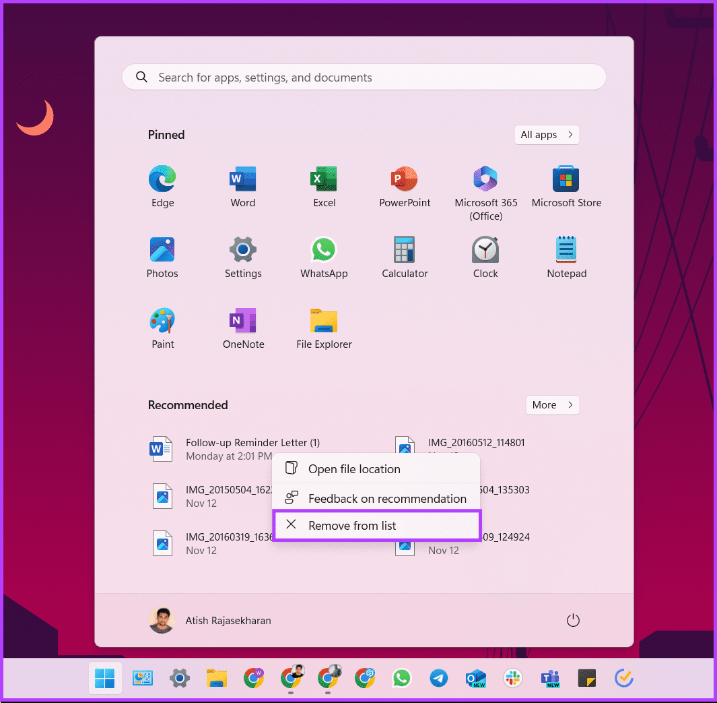Open Telegram from the taskbar
717x703 pixels.
pyautogui.click(x=438, y=678)
